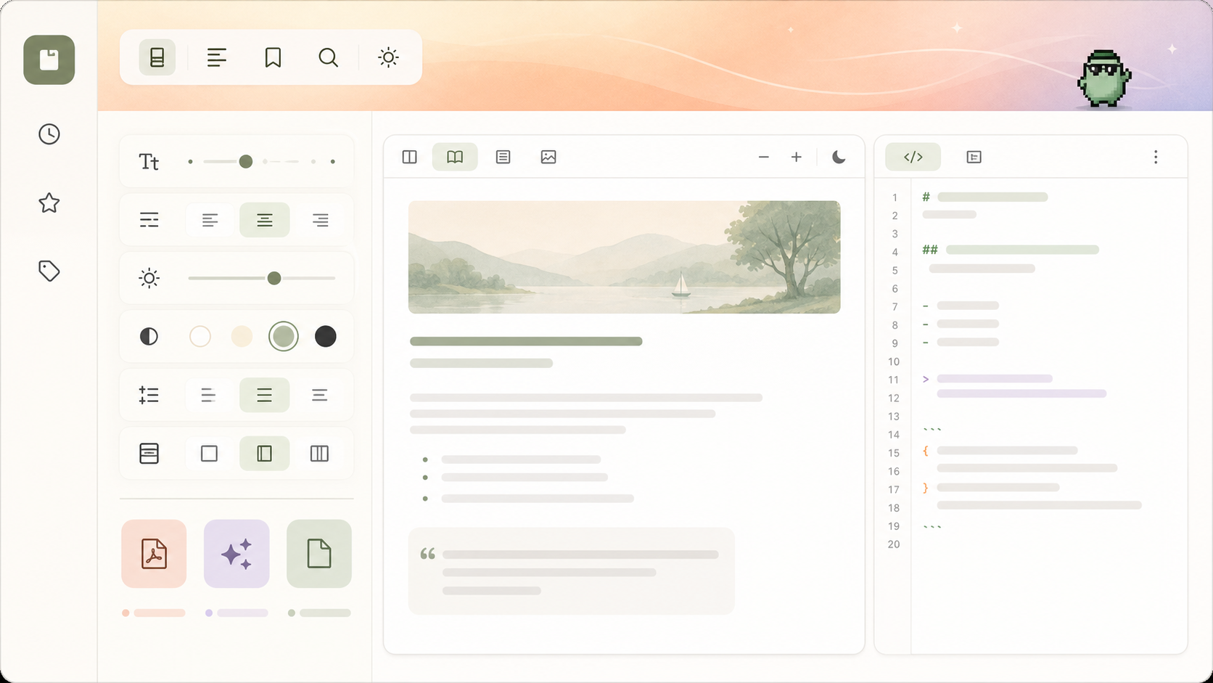
Task: Switch to open book reading view
Action: (455, 157)
